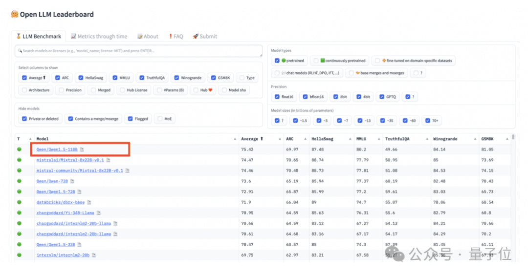
Task: Enable the MoE hide-models checkbox
Action: point(160,119)
